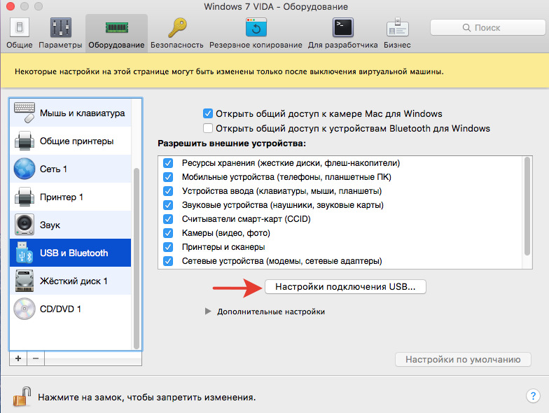Screen dimensions: 549x413
Task: Open help with the question mark button
Action: 533,396
